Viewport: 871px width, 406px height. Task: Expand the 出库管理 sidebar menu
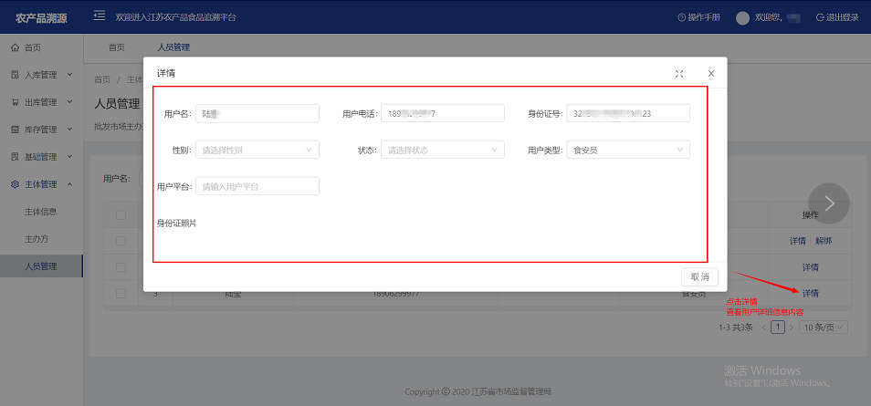41,102
